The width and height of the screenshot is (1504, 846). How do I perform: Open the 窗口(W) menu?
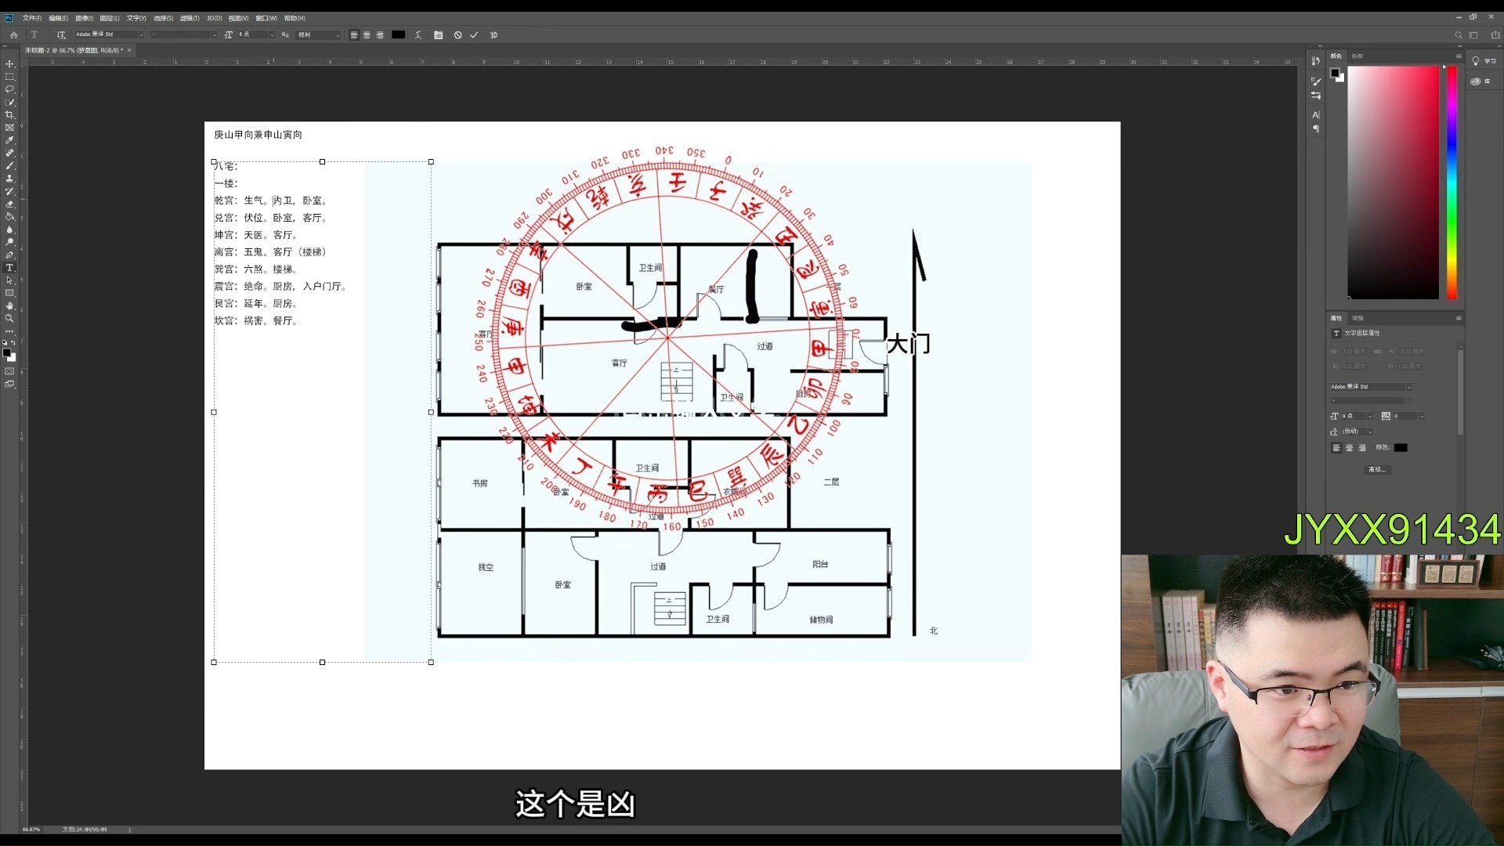(266, 18)
